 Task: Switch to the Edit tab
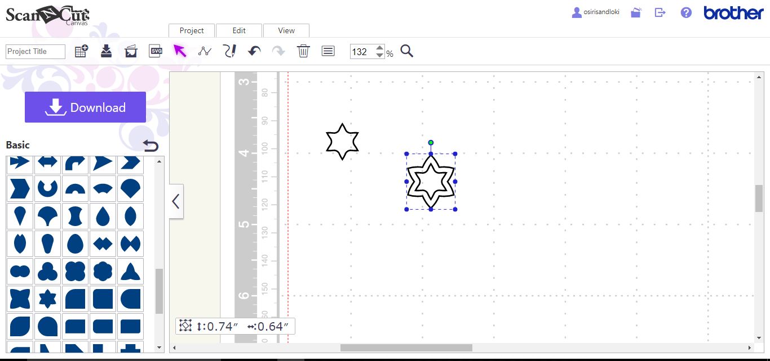(x=238, y=30)
